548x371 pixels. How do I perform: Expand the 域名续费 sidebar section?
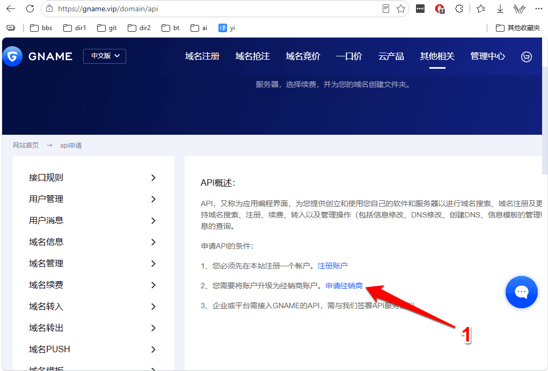pos(93,285)
